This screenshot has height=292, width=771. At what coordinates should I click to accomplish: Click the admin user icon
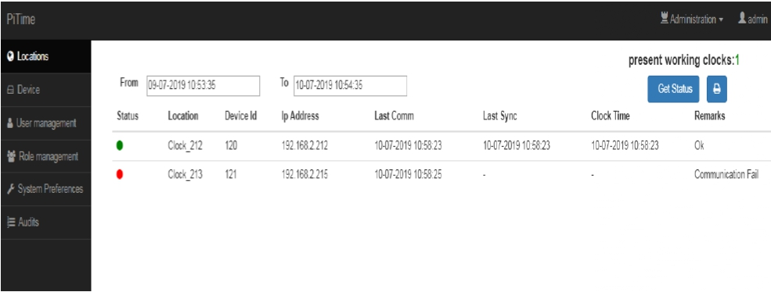tap(742, 19)
